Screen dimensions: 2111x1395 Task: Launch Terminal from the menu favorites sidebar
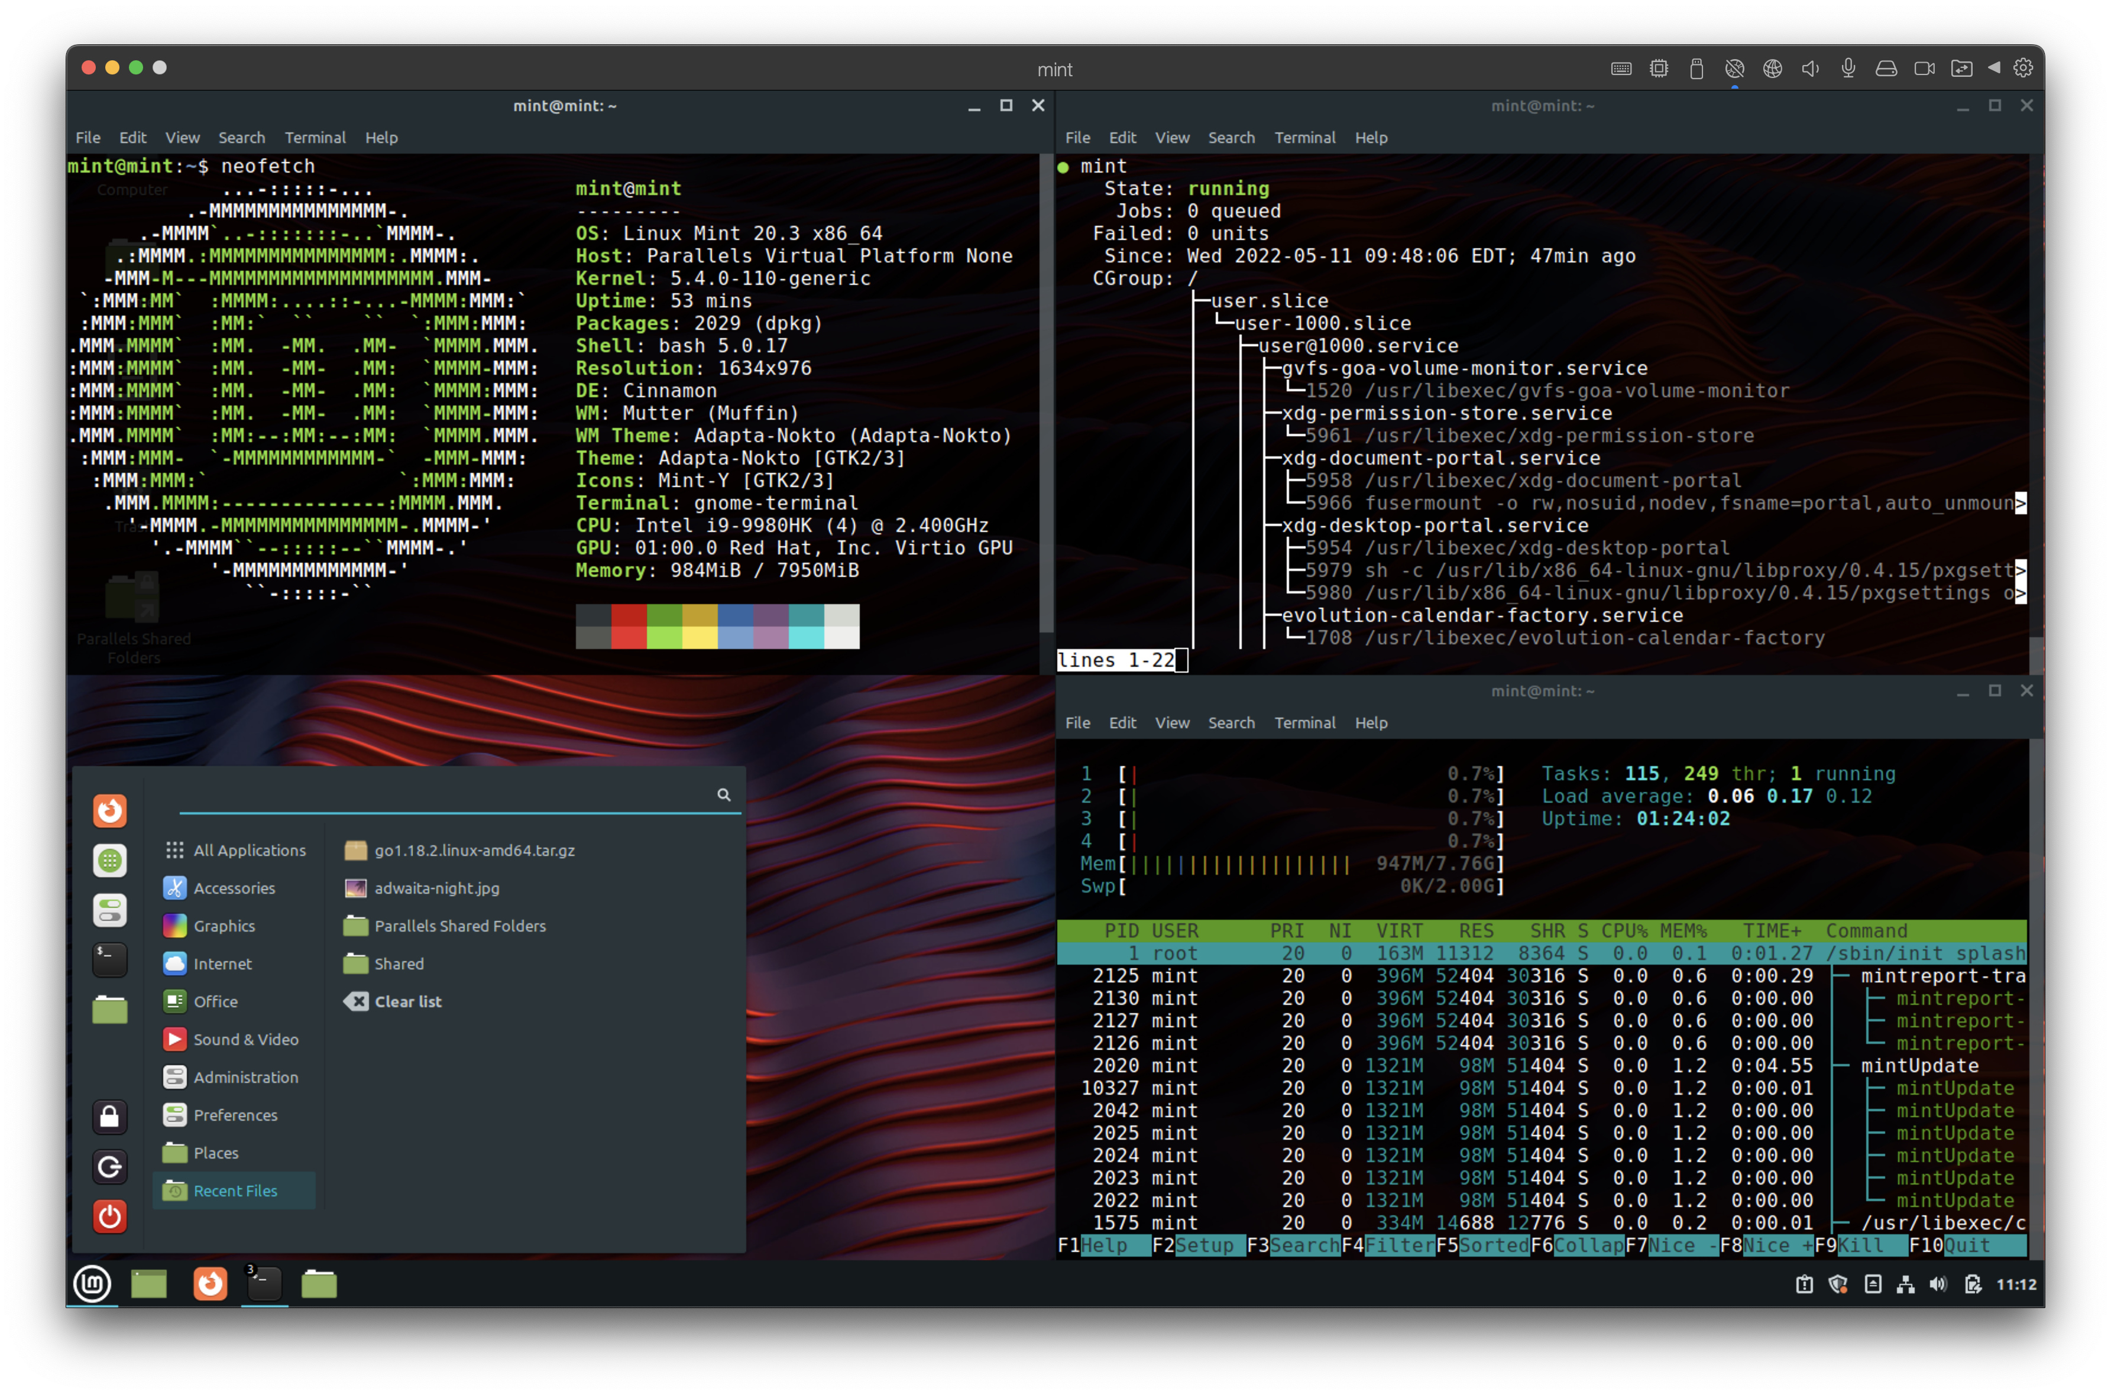pos(111,960)
